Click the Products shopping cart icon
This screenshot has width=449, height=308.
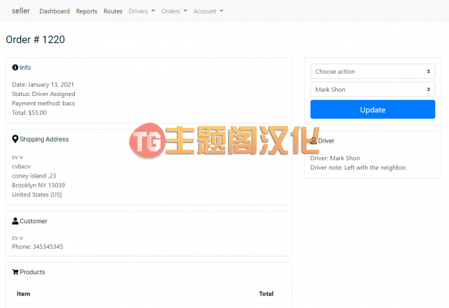coord(15,272)
